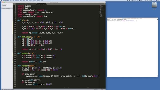160x90 pixels.
Task: Click 'from numpy.linalg import inv' line
Action: 32,16
